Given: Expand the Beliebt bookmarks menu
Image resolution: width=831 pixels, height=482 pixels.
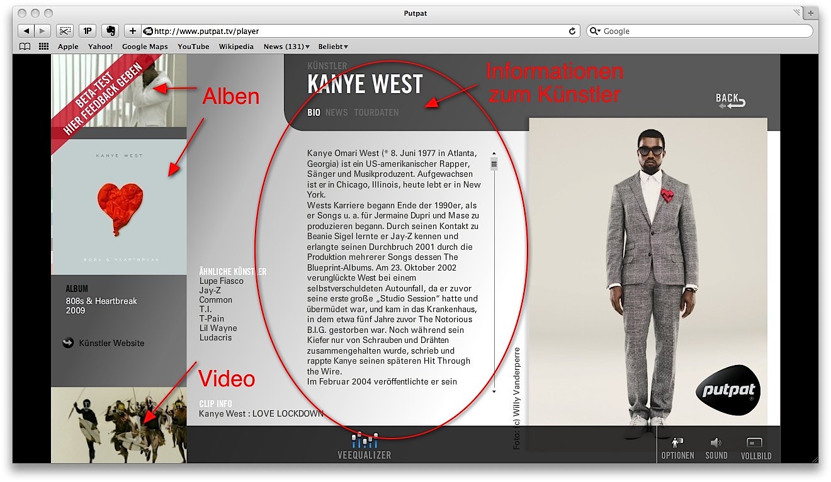Looking at the screenshot, I should [x=333, y=47].
